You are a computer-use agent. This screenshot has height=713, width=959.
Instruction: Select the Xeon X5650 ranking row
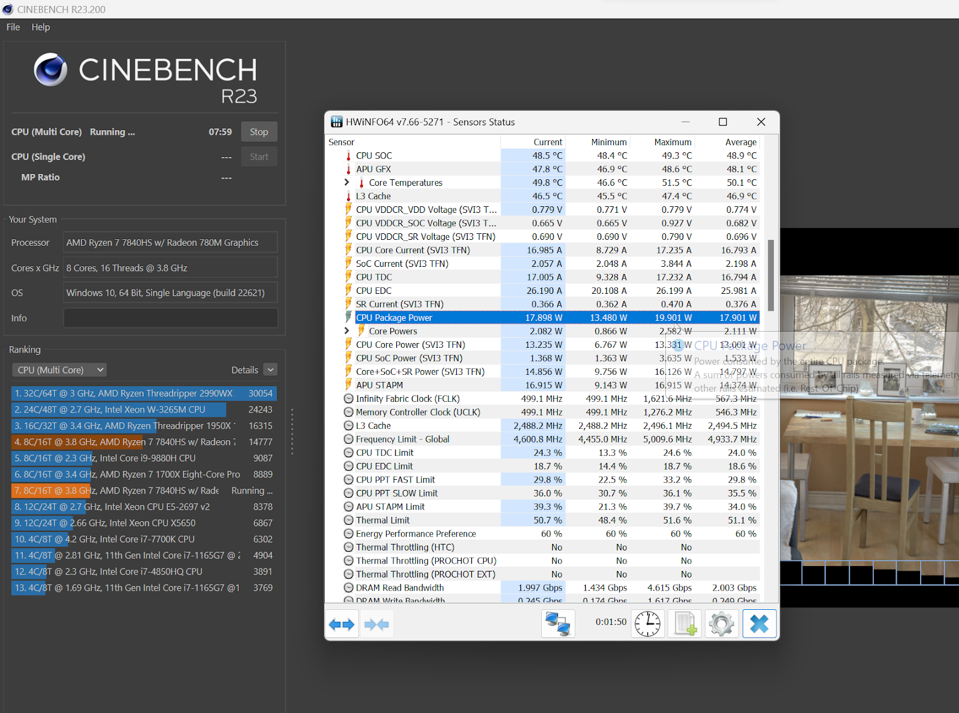click(144, 523)
